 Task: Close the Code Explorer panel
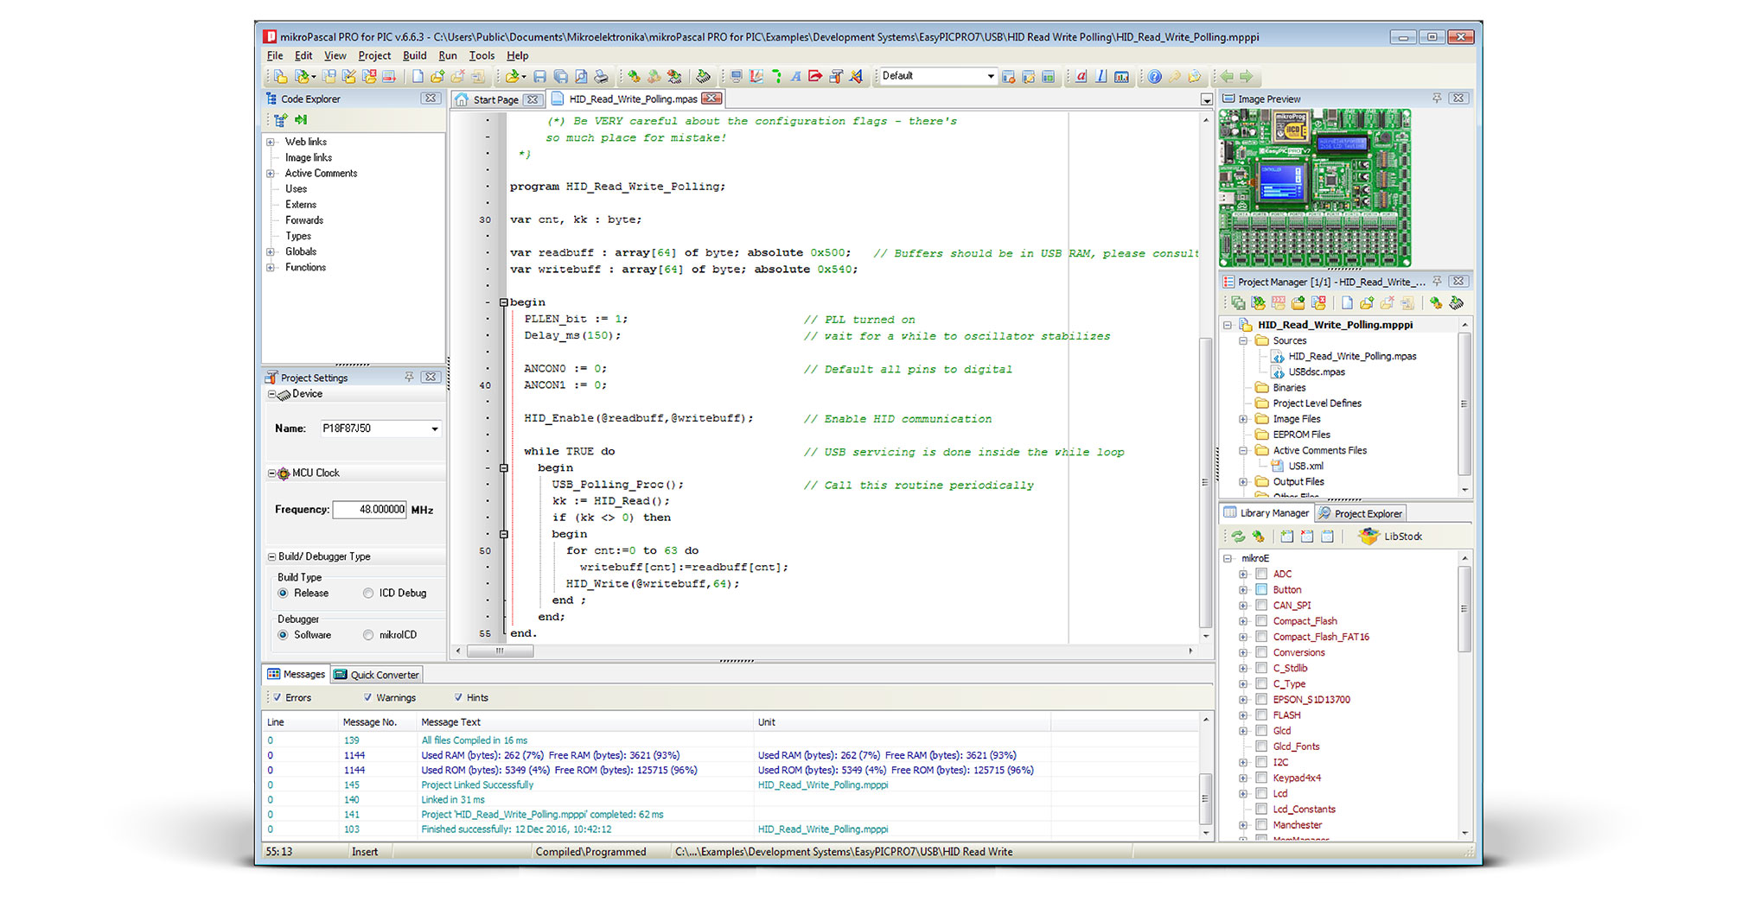tap(431, 98)
